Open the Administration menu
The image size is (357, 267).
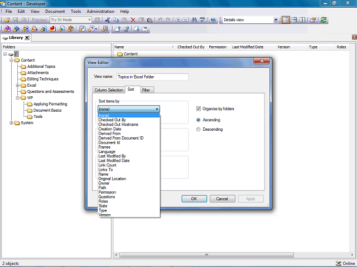(x=100, y=11)
